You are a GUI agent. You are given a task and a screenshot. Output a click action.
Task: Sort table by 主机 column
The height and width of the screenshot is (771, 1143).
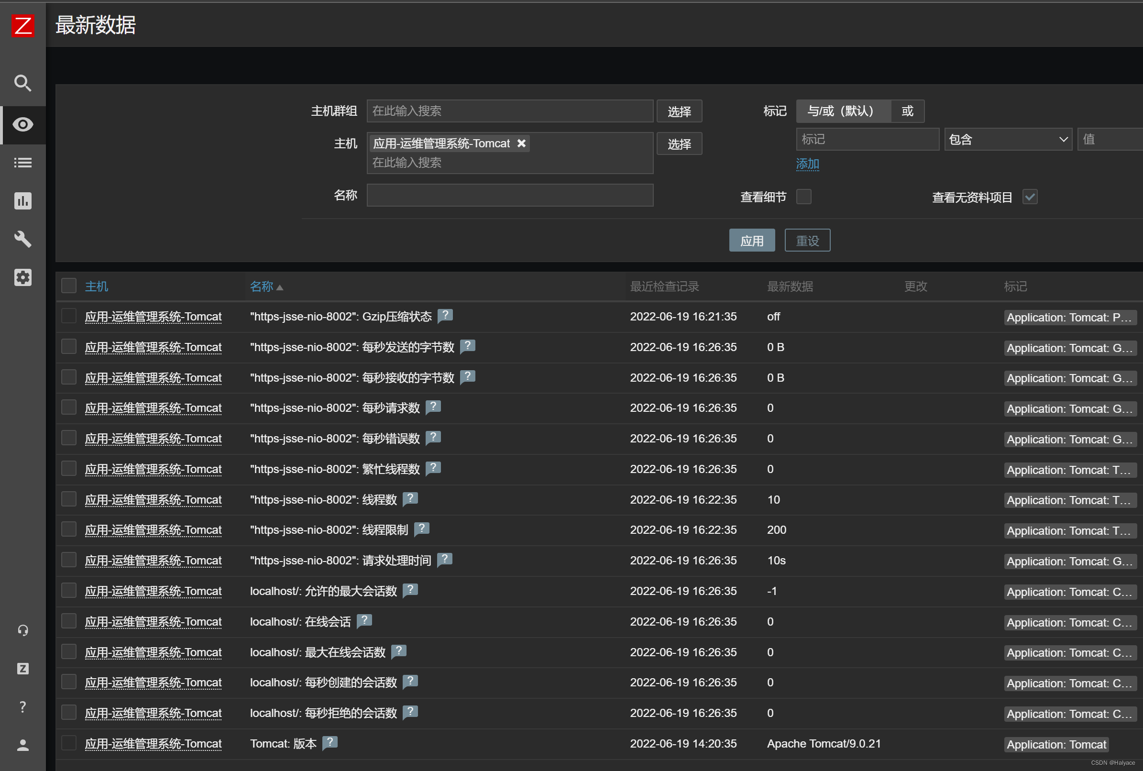[96, 286]
